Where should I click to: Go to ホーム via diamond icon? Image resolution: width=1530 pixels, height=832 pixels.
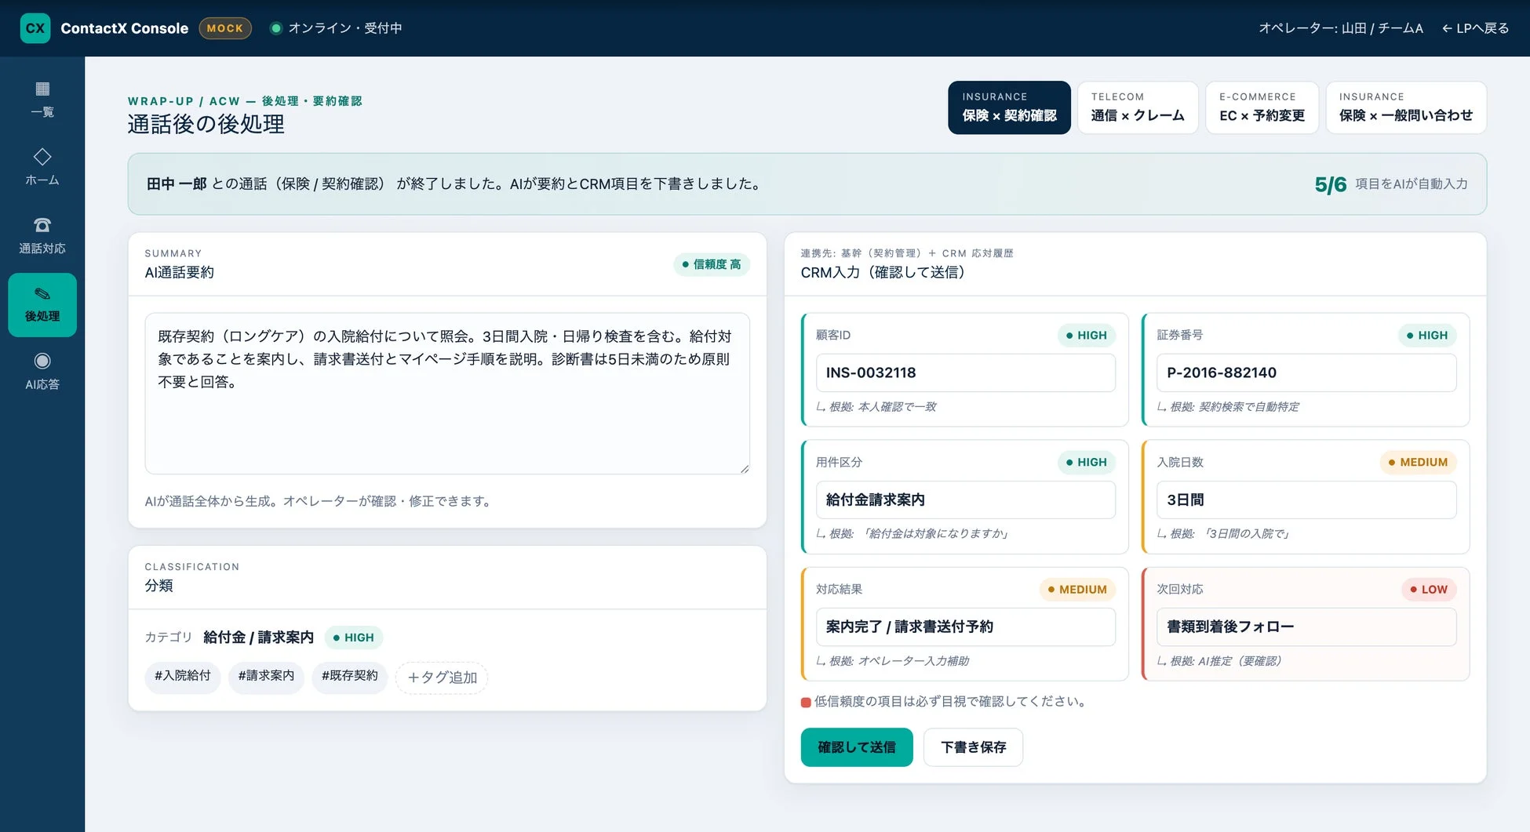(x=42, y=157)
